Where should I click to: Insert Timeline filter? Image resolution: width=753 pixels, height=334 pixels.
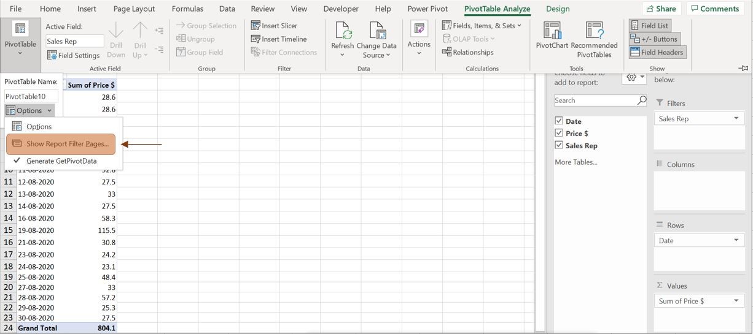tap(278, 39)
